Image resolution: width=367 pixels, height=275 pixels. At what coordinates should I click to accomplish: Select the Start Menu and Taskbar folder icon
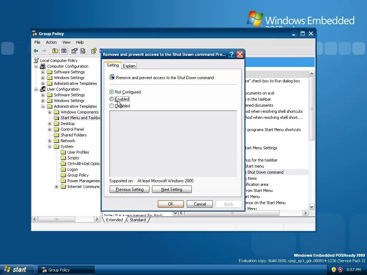pos(56,117)
